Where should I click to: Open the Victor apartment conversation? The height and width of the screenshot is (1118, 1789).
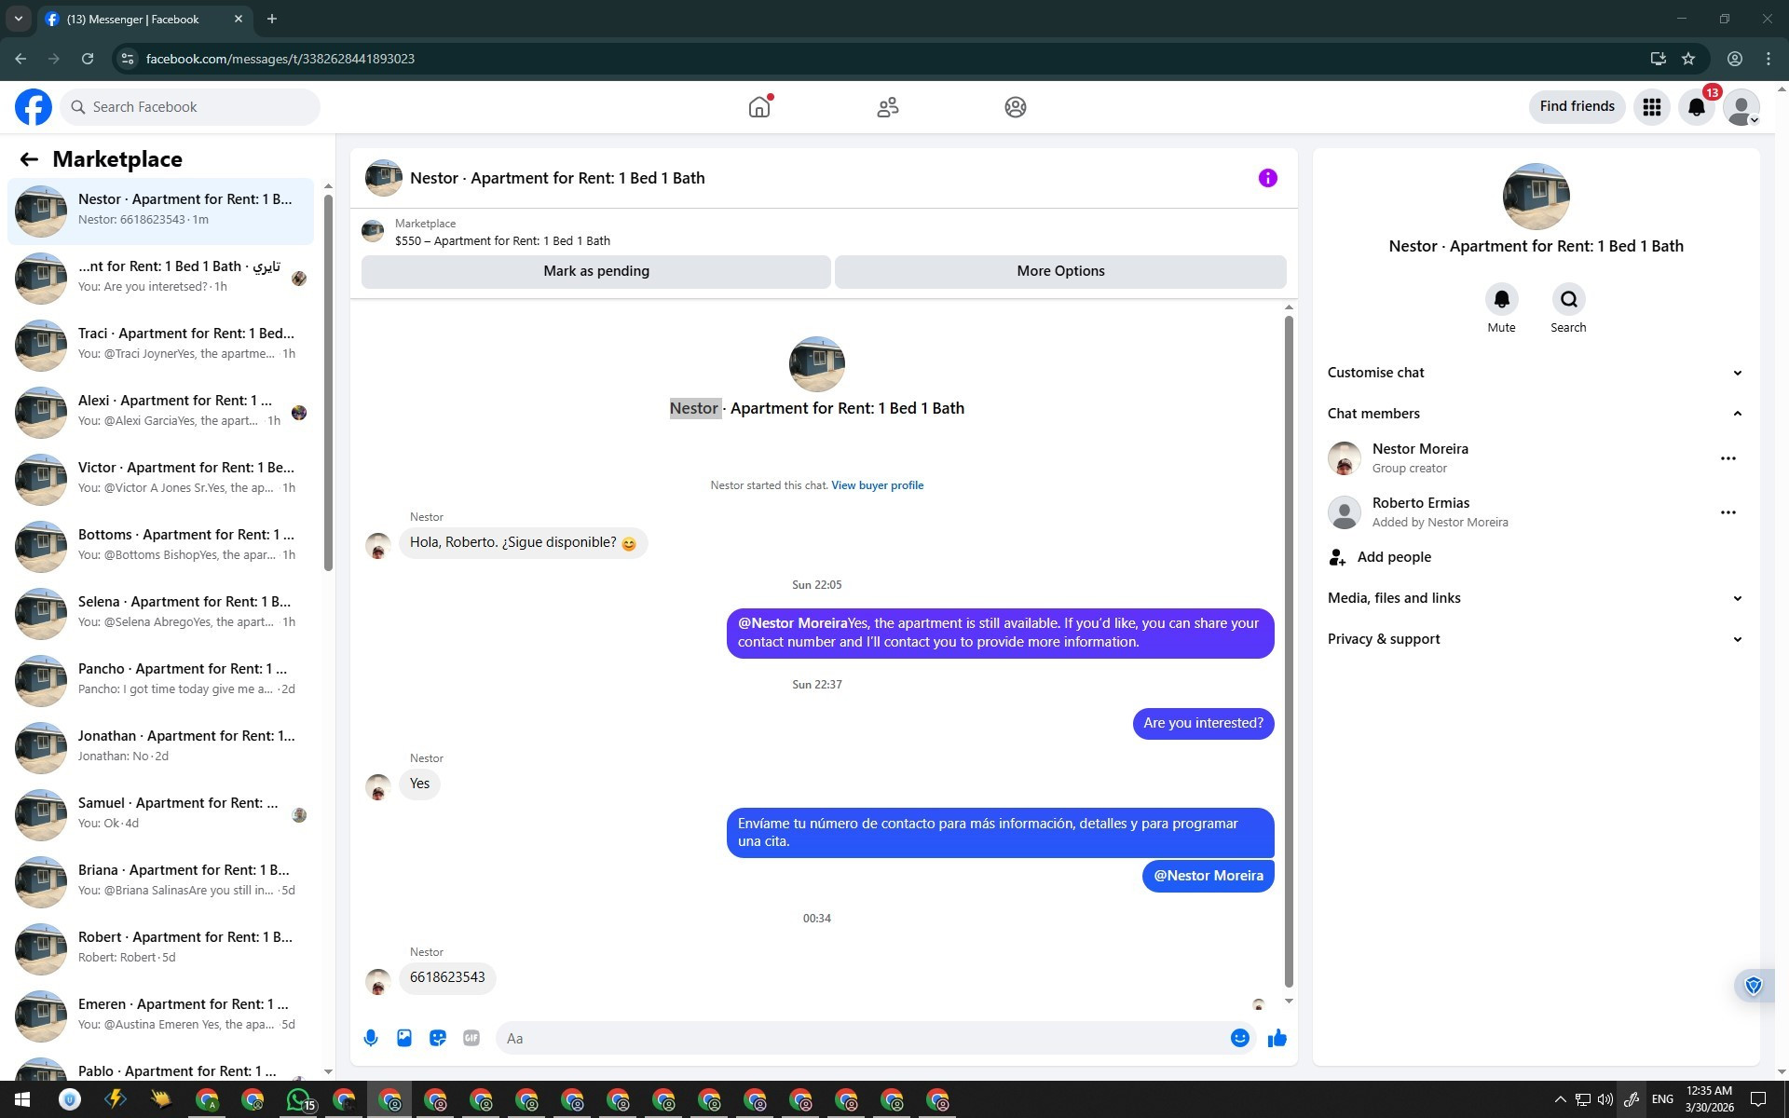coord(160,478)
